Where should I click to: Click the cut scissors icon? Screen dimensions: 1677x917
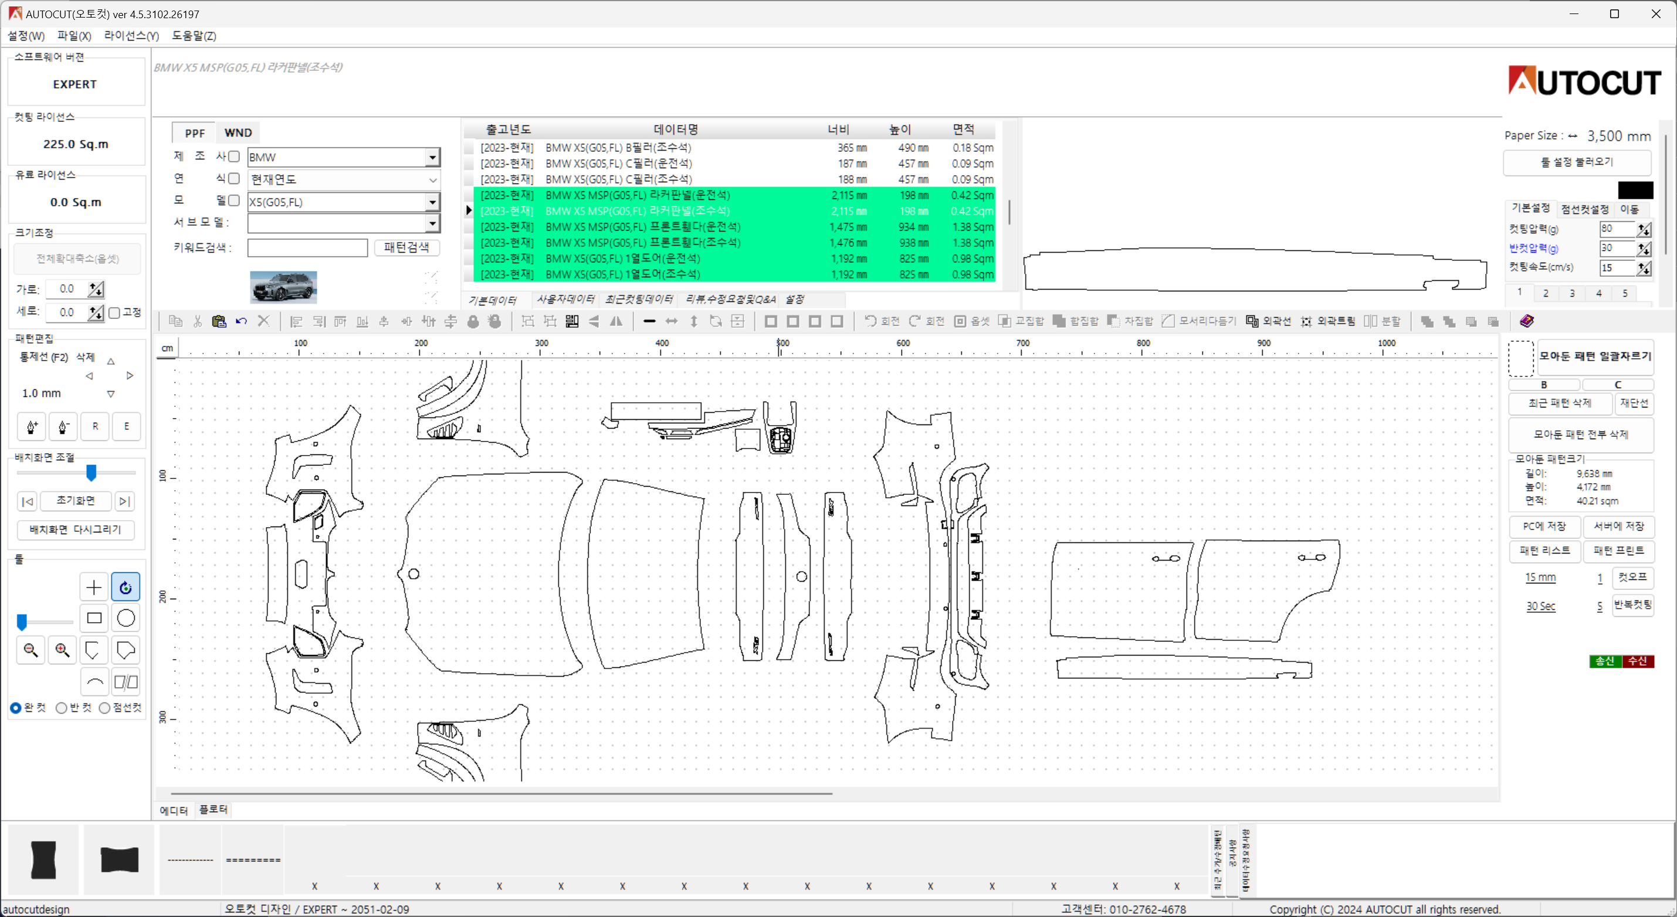197,321
